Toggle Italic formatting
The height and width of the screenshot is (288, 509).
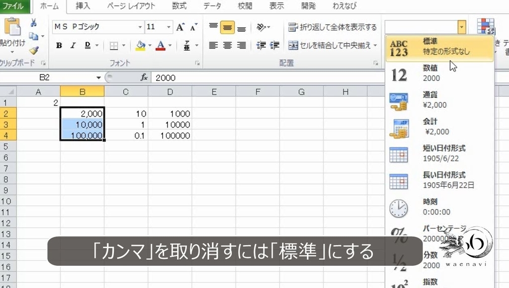click(x=73, y=45)
